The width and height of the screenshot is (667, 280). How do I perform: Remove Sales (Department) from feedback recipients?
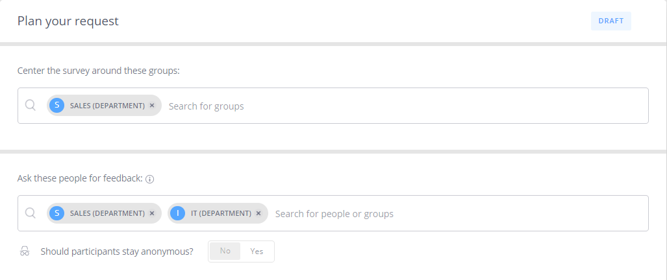[x=152, y=213]
